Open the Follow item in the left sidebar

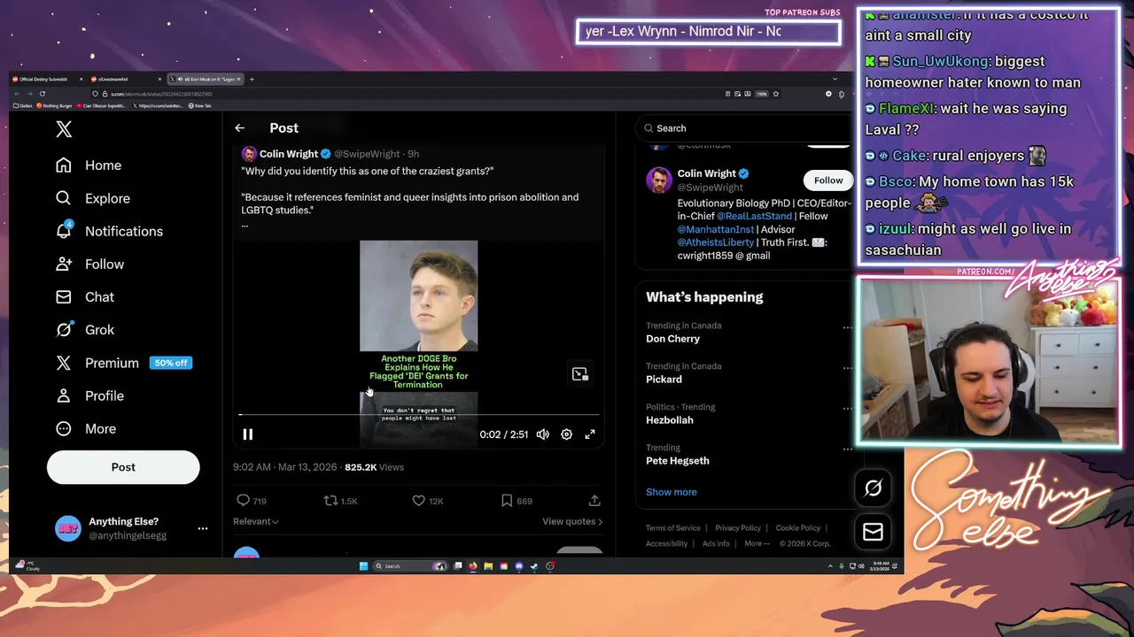click(89, 264)
